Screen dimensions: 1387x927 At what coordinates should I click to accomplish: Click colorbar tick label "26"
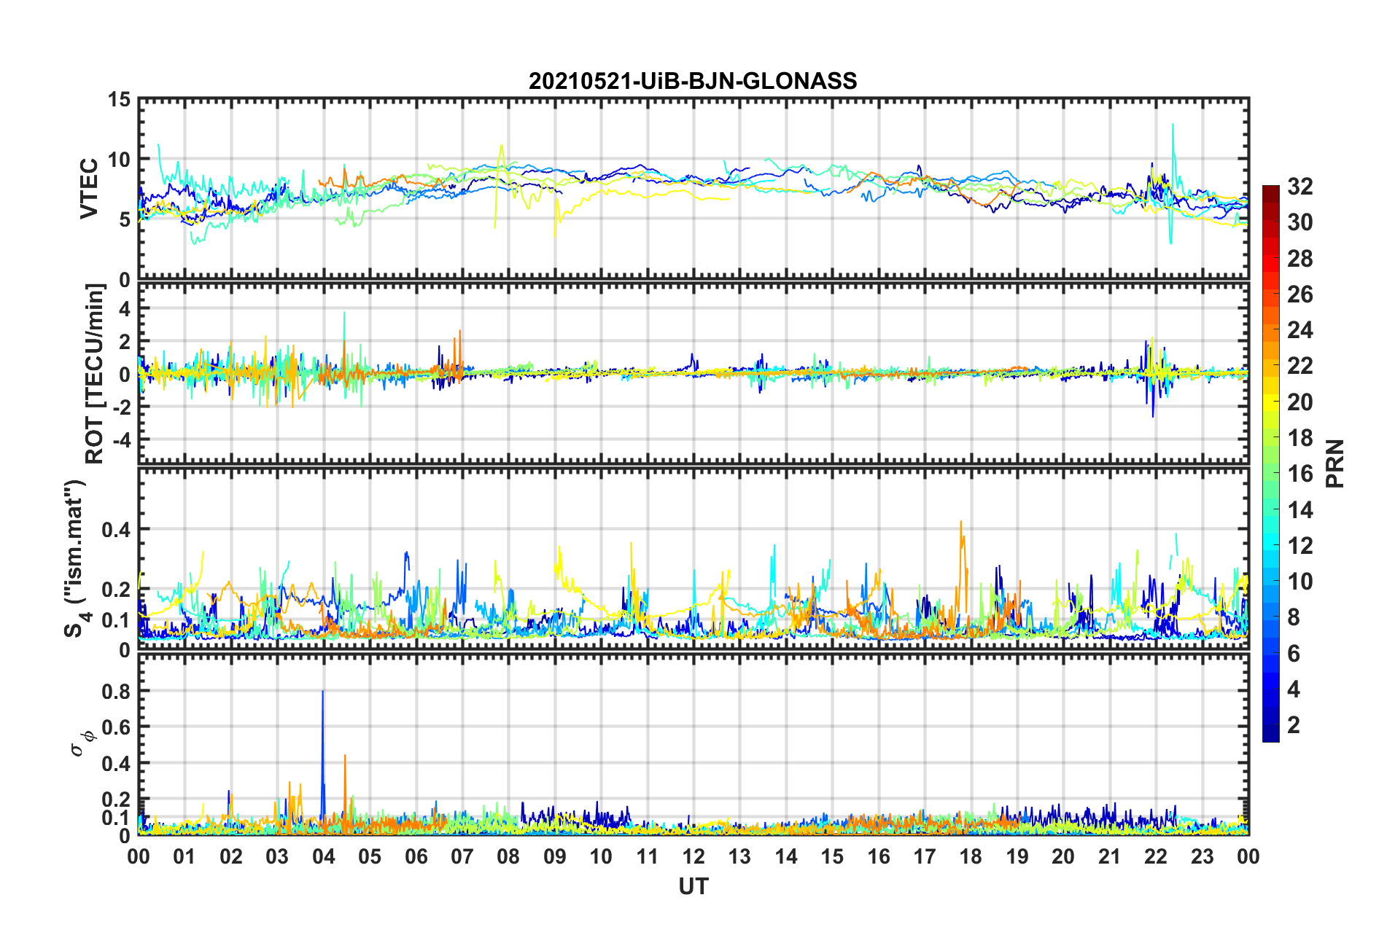[1299, 294]
